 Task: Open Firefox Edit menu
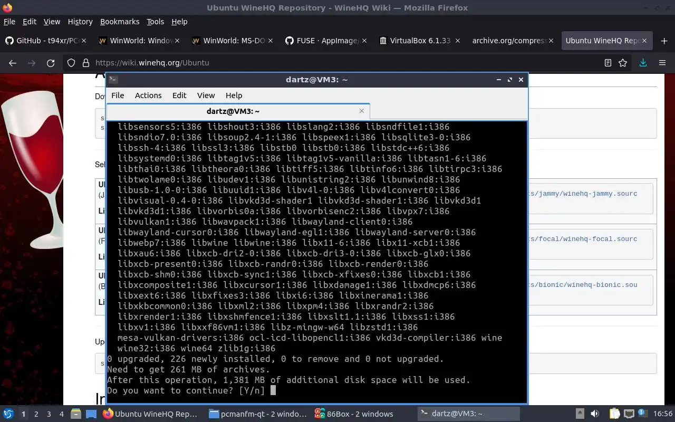click(x=30, y=22)
